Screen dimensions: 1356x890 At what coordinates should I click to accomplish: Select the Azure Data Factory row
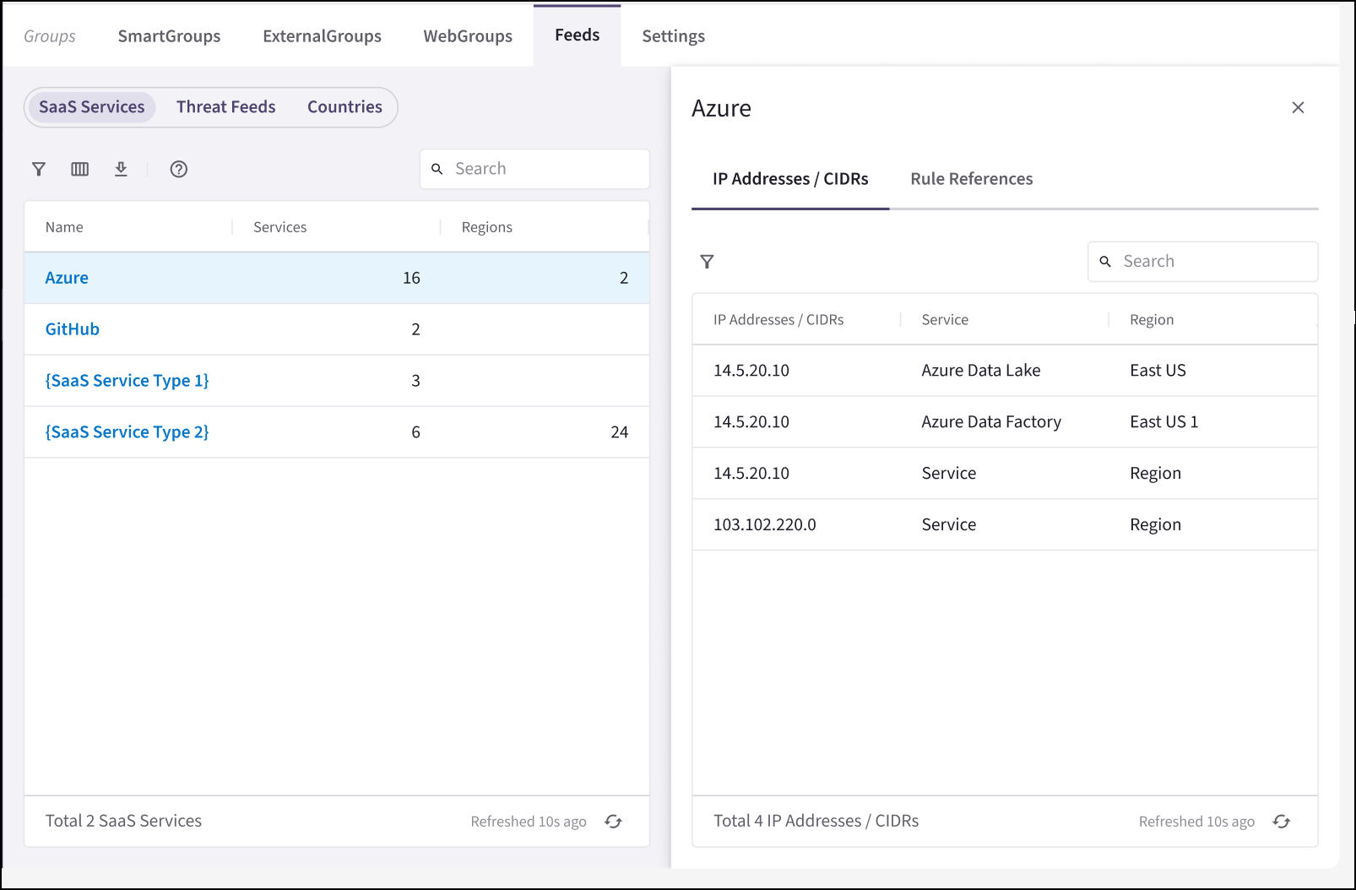coord(990,422)
